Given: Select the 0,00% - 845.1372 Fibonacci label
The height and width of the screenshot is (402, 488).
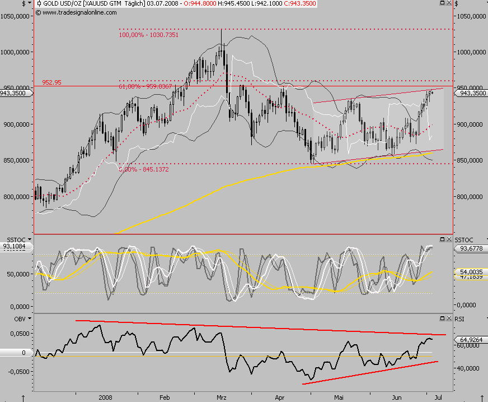Looking at the screenshot, I should coord(144,169).
